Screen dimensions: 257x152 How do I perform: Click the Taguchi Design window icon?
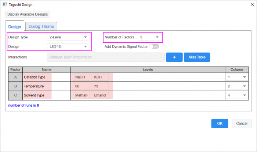5,4
